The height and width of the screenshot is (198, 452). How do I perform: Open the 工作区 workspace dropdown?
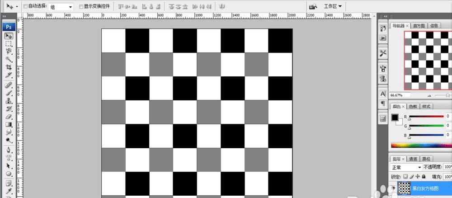click(333, 6)
